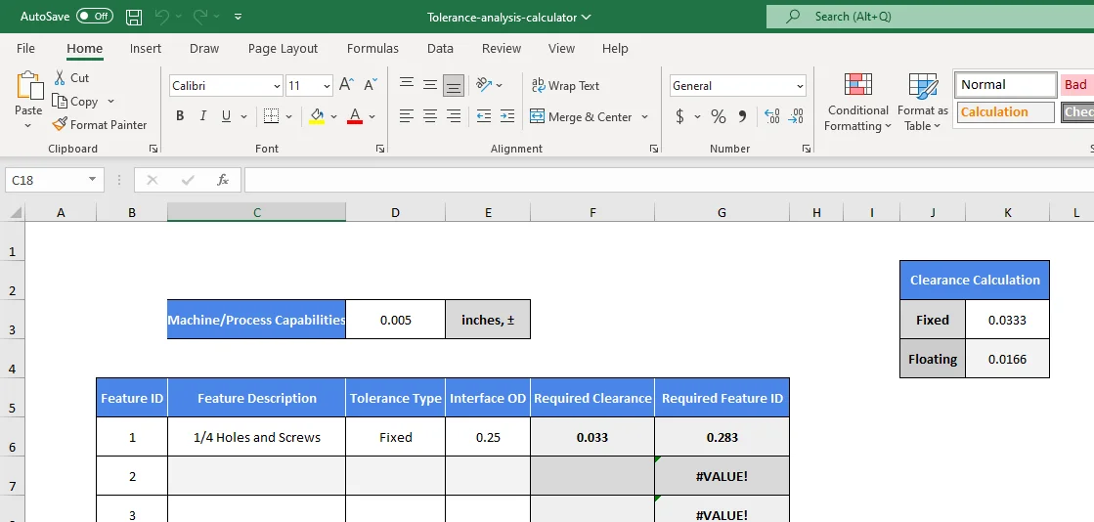The height and width of the screenshot is (522, 1094).
Task: Click the Undo arrow icon
Action: (162, 16)
